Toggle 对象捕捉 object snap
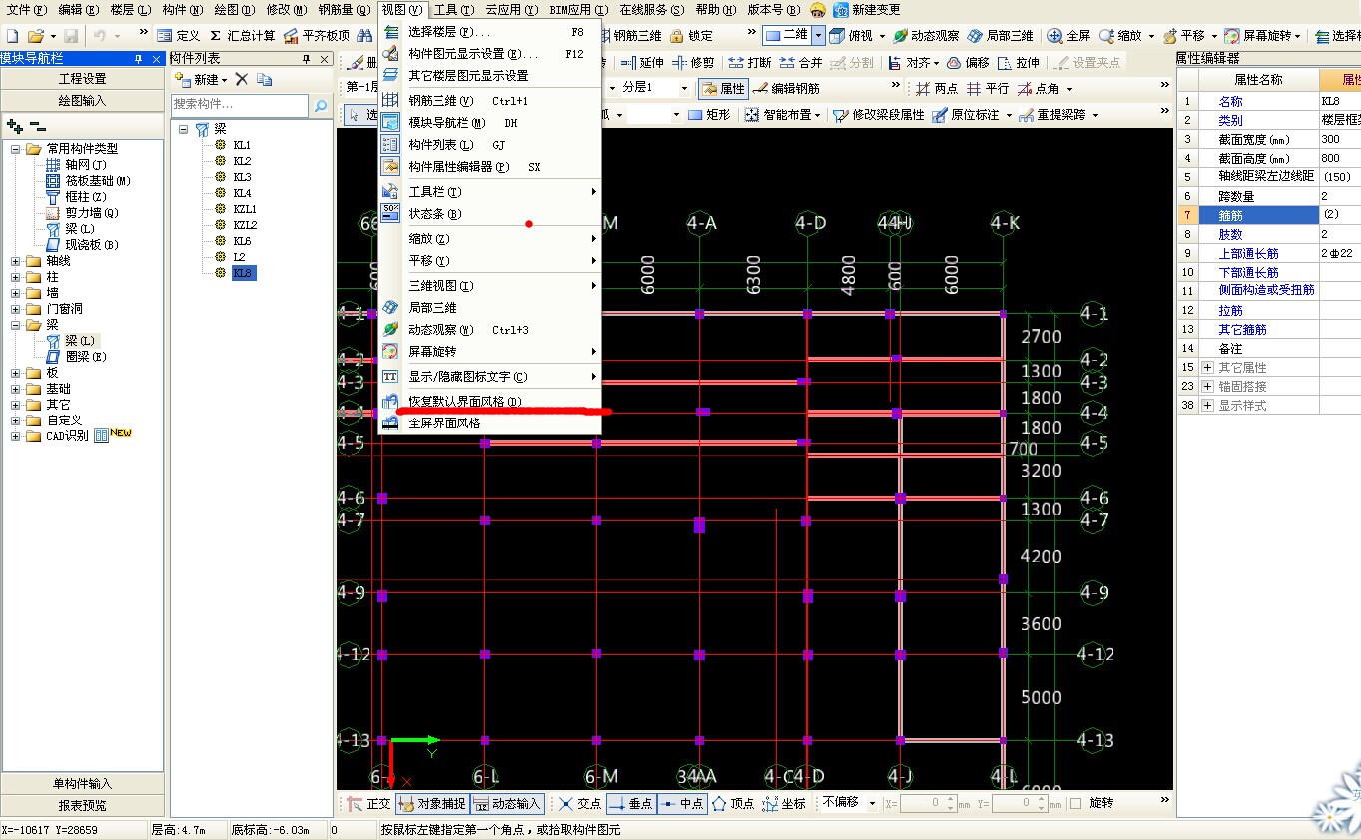Image resolution: width=1361 pixels, height=840 pixels. coord(431,803)
